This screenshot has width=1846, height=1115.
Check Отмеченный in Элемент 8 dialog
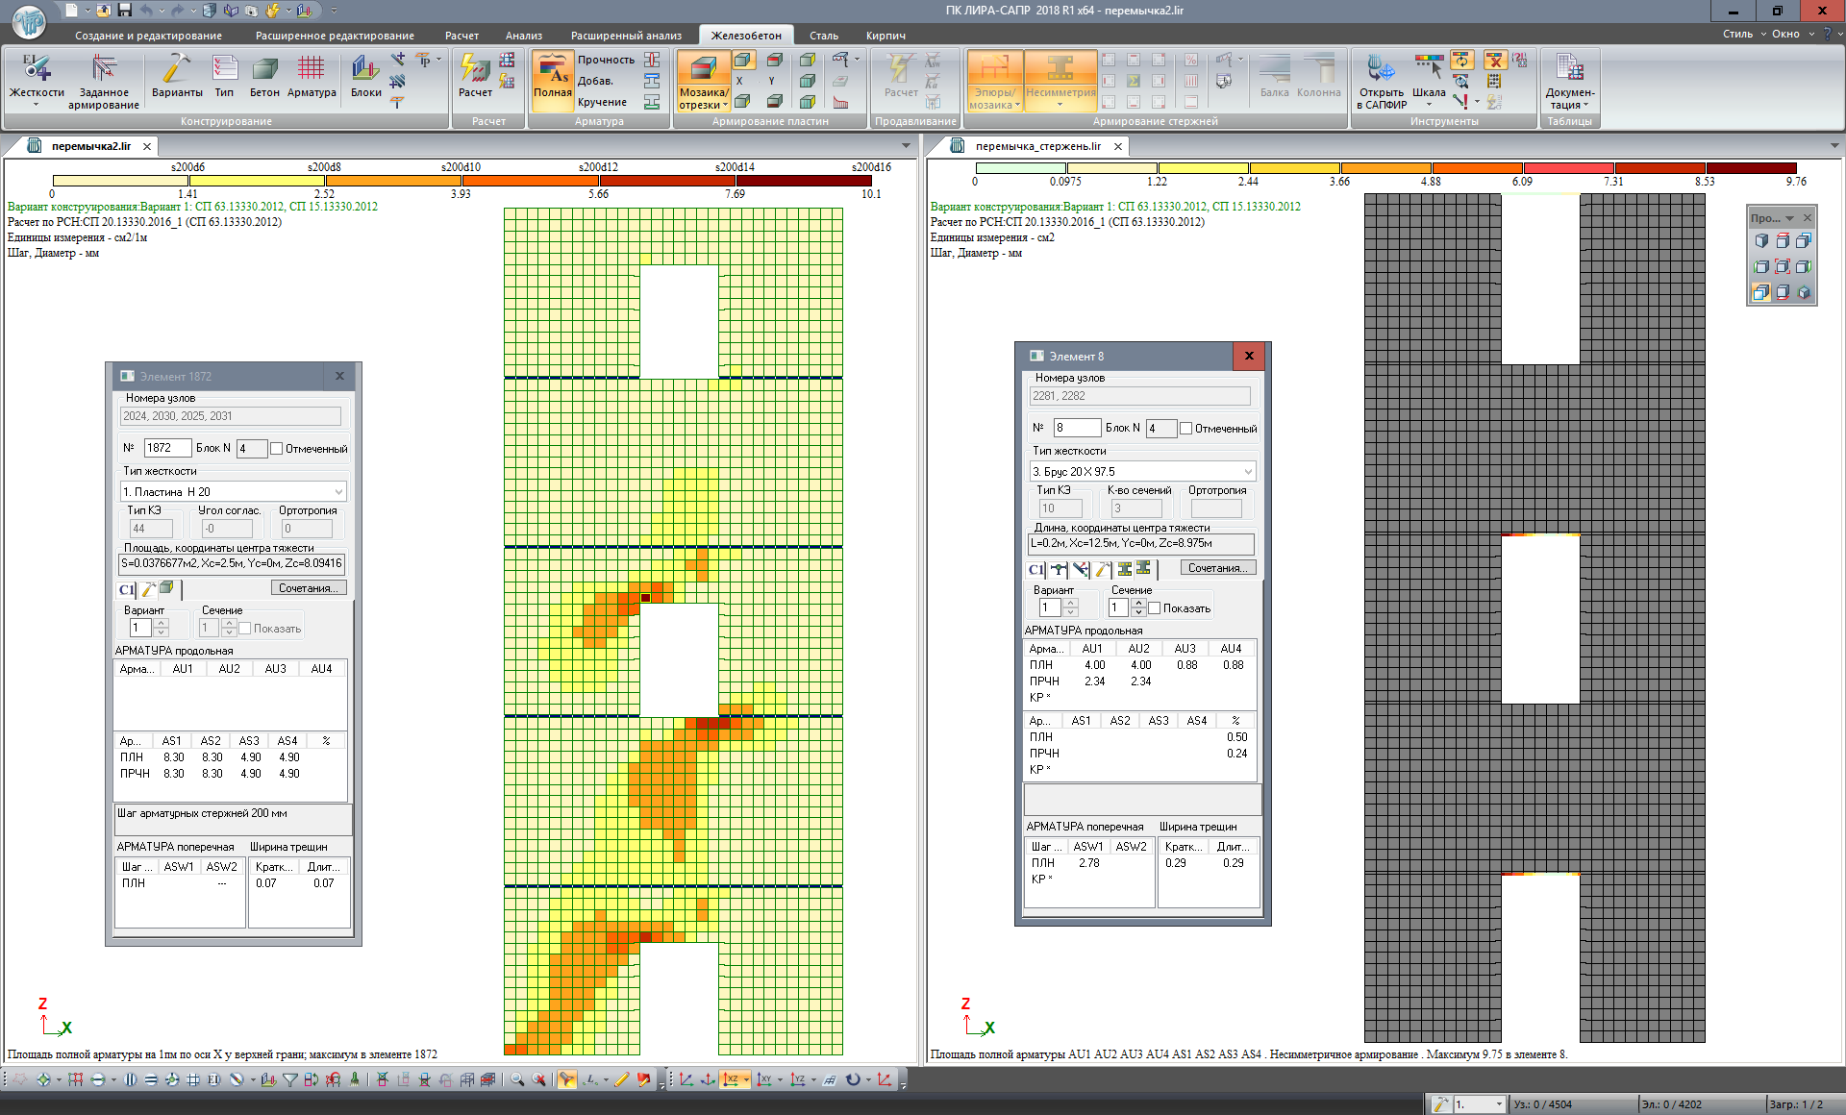pyautogui.click(x=1186, y=429)
